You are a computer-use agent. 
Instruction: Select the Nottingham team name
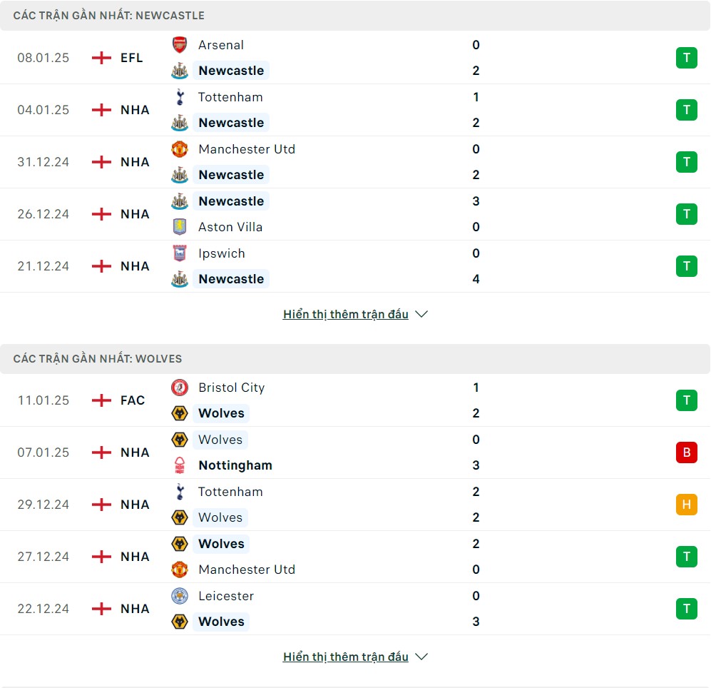pyautogui.click(x=235, y=465)
